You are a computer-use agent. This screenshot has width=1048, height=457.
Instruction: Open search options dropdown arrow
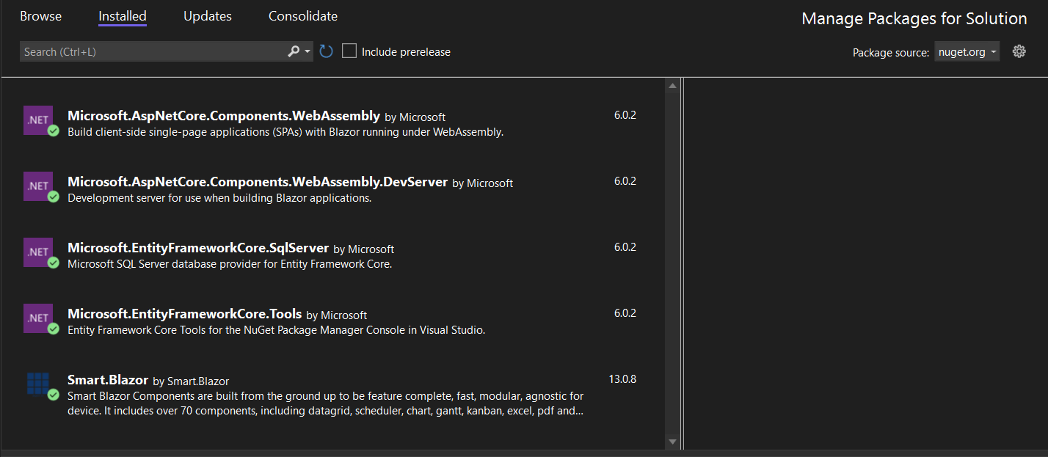click(308, 51)
